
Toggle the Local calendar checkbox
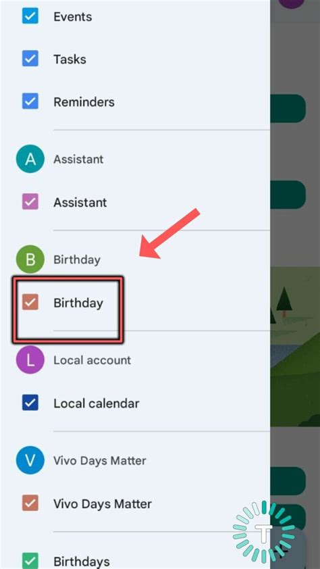point(30,403)
